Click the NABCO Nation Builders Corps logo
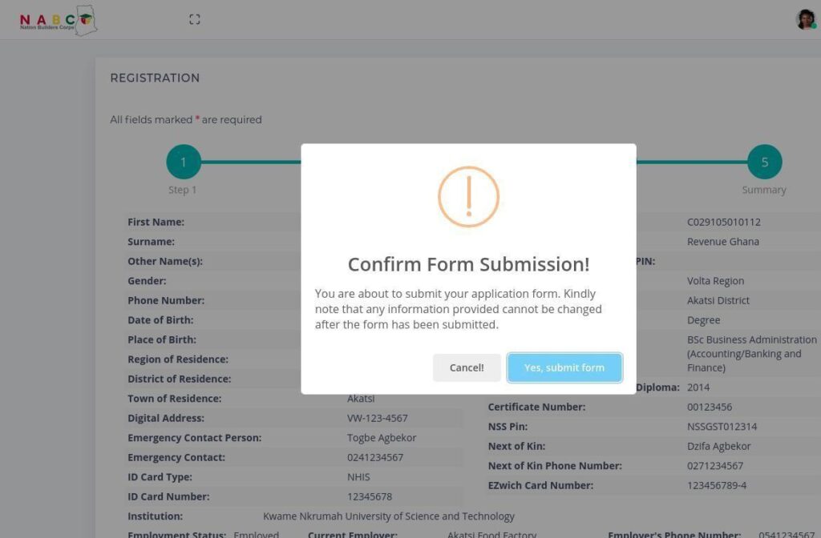 (x=58, y=21)
